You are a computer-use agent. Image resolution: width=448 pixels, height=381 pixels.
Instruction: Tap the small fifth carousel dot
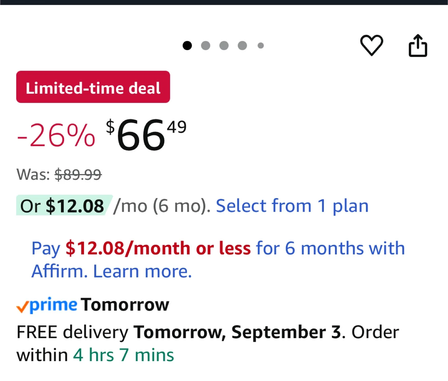261,46
